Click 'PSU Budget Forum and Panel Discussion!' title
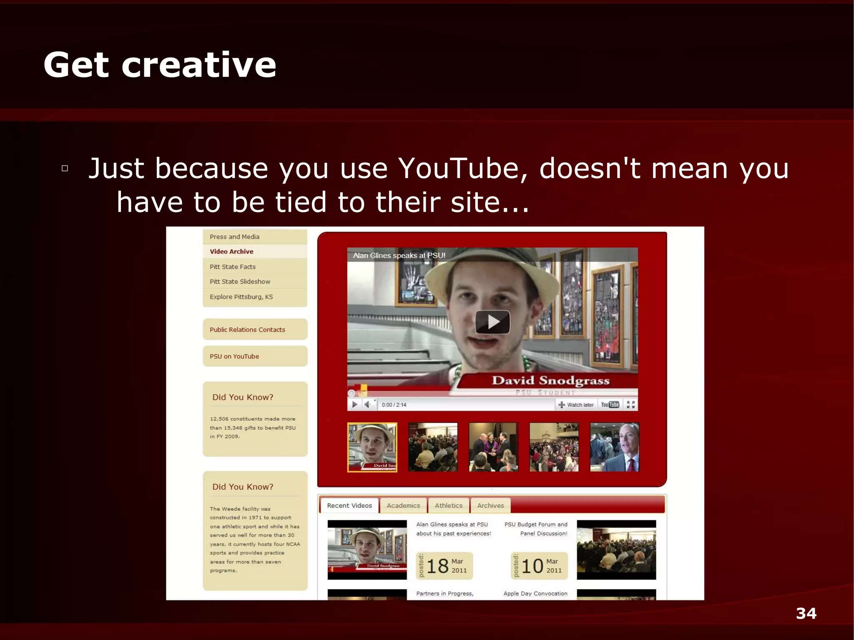The height and width of the screenshot is (640, 854). click(536, 529)
